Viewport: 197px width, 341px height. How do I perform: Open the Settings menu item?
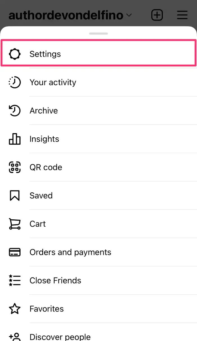click(x=45, y=54)
